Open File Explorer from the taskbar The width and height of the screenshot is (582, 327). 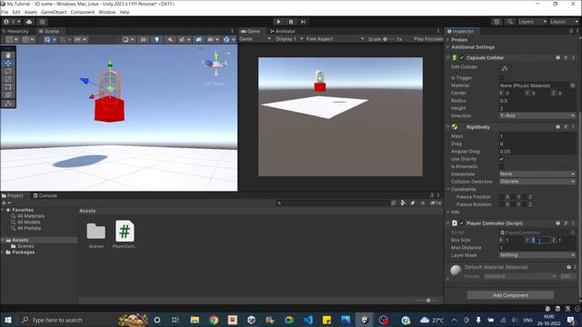[195, 320]
